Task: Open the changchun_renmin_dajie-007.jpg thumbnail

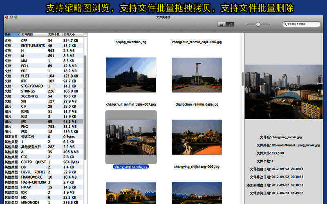Action: pos(131,75)
